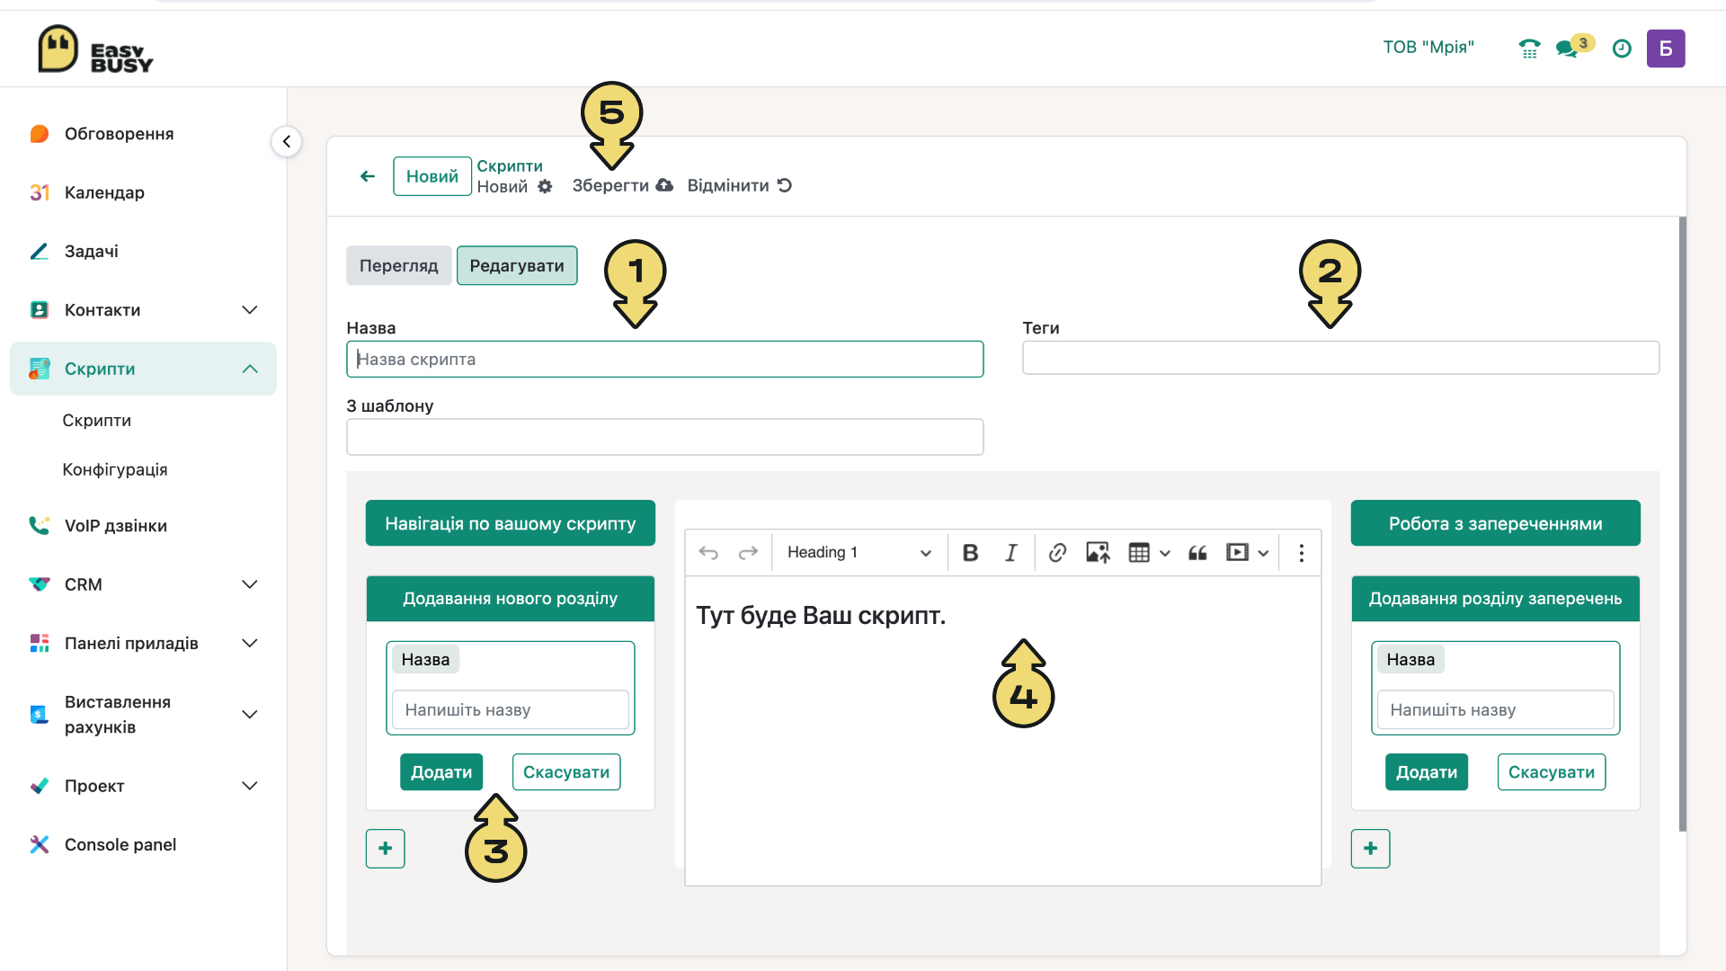Redo edit in the editor toolbar
The width and height of the screenshot is (1726, 971).
coord(748,553)
